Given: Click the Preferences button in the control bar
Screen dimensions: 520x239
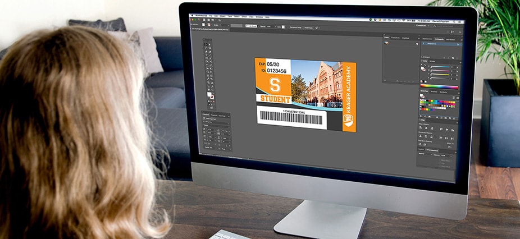Looking at the screenshot, I should [x=308, y=27].
